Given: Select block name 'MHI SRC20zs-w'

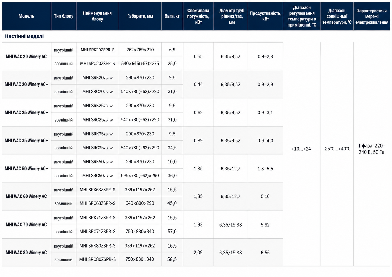Looking at the screenshot, I should coord(98,91).
